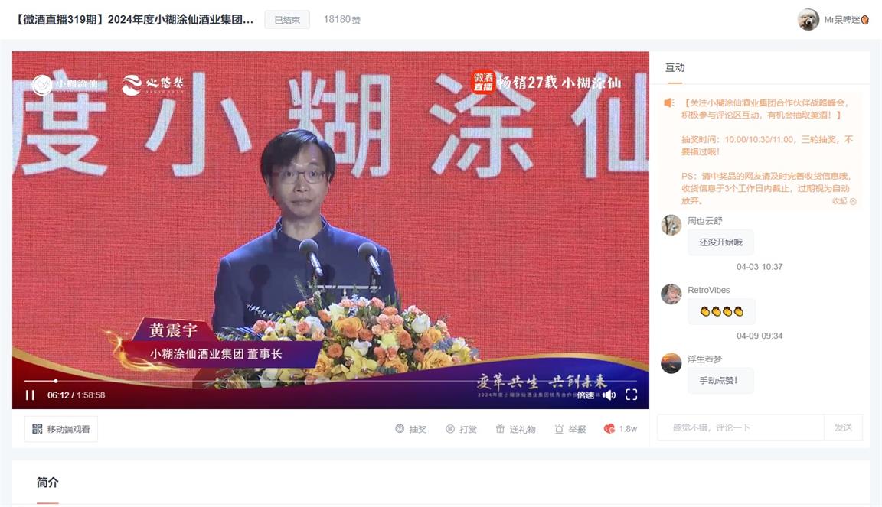The image size is (882, 507).
Task: Click the 打赏 tip icon
Action: coord(461,429)
